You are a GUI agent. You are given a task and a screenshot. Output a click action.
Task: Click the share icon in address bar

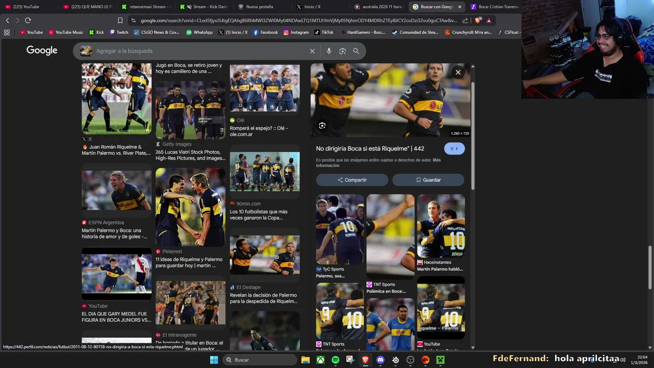(465, 20)
